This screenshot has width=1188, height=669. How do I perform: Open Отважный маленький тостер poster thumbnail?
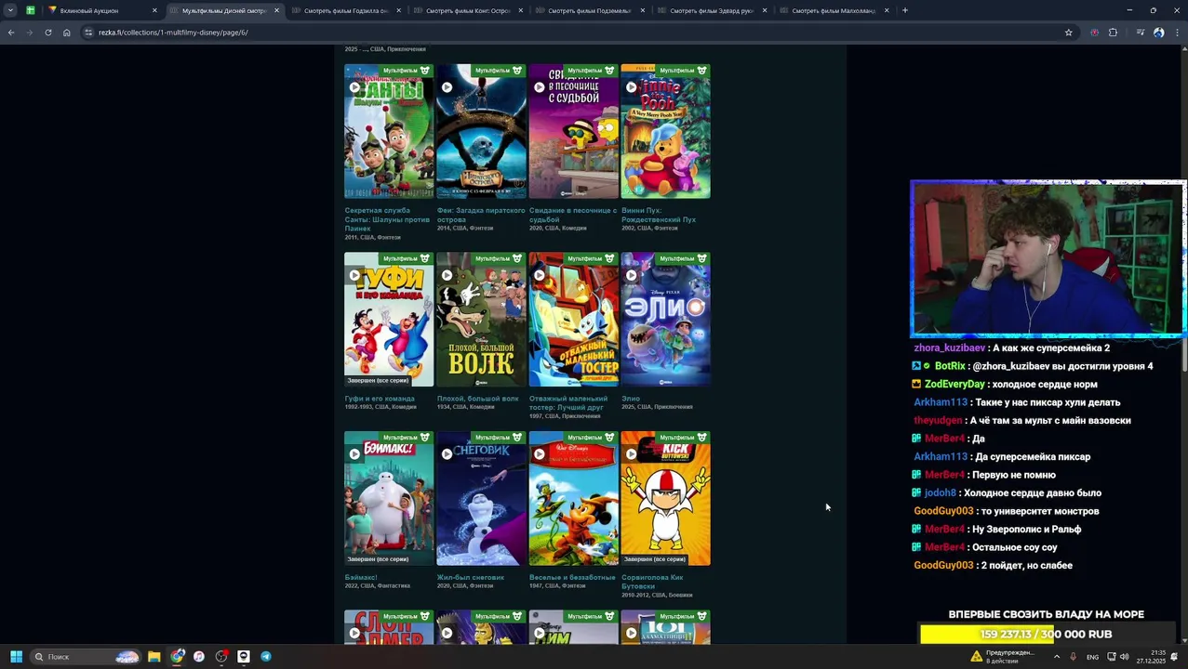coord(573,320)
